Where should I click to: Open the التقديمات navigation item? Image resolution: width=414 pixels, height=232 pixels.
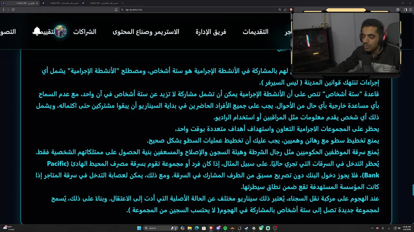click(x=256, y=32)
